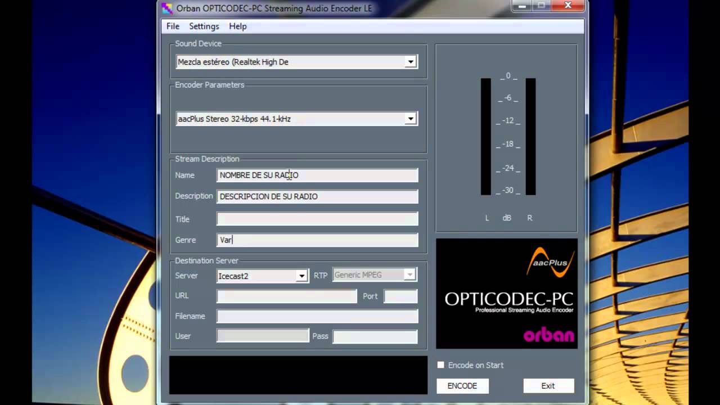Click the Genre input field

point(317,240)
